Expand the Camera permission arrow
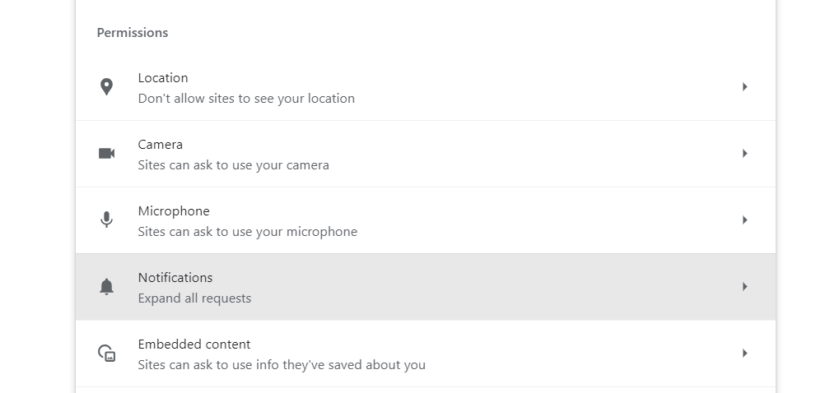Image resolution: width=830 pixels, height=393 pixels. [744, 154]
